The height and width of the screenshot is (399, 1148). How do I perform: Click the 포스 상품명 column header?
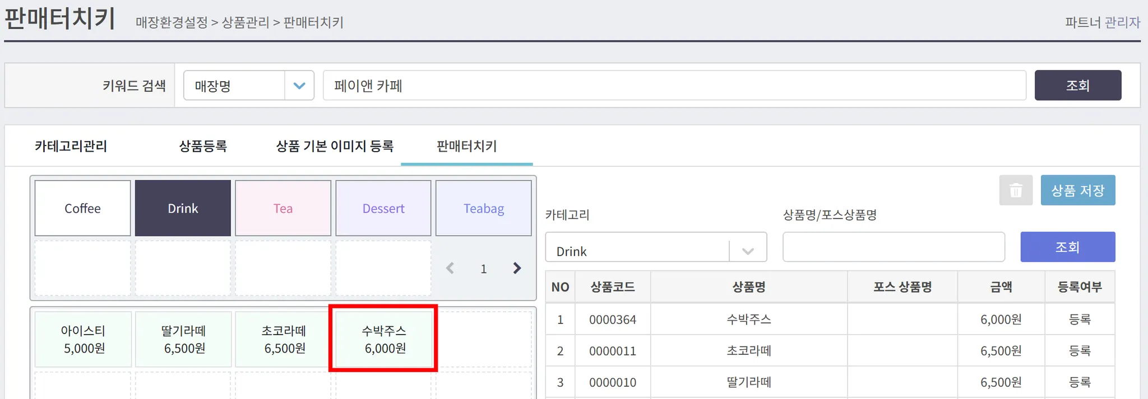point(902,287)
